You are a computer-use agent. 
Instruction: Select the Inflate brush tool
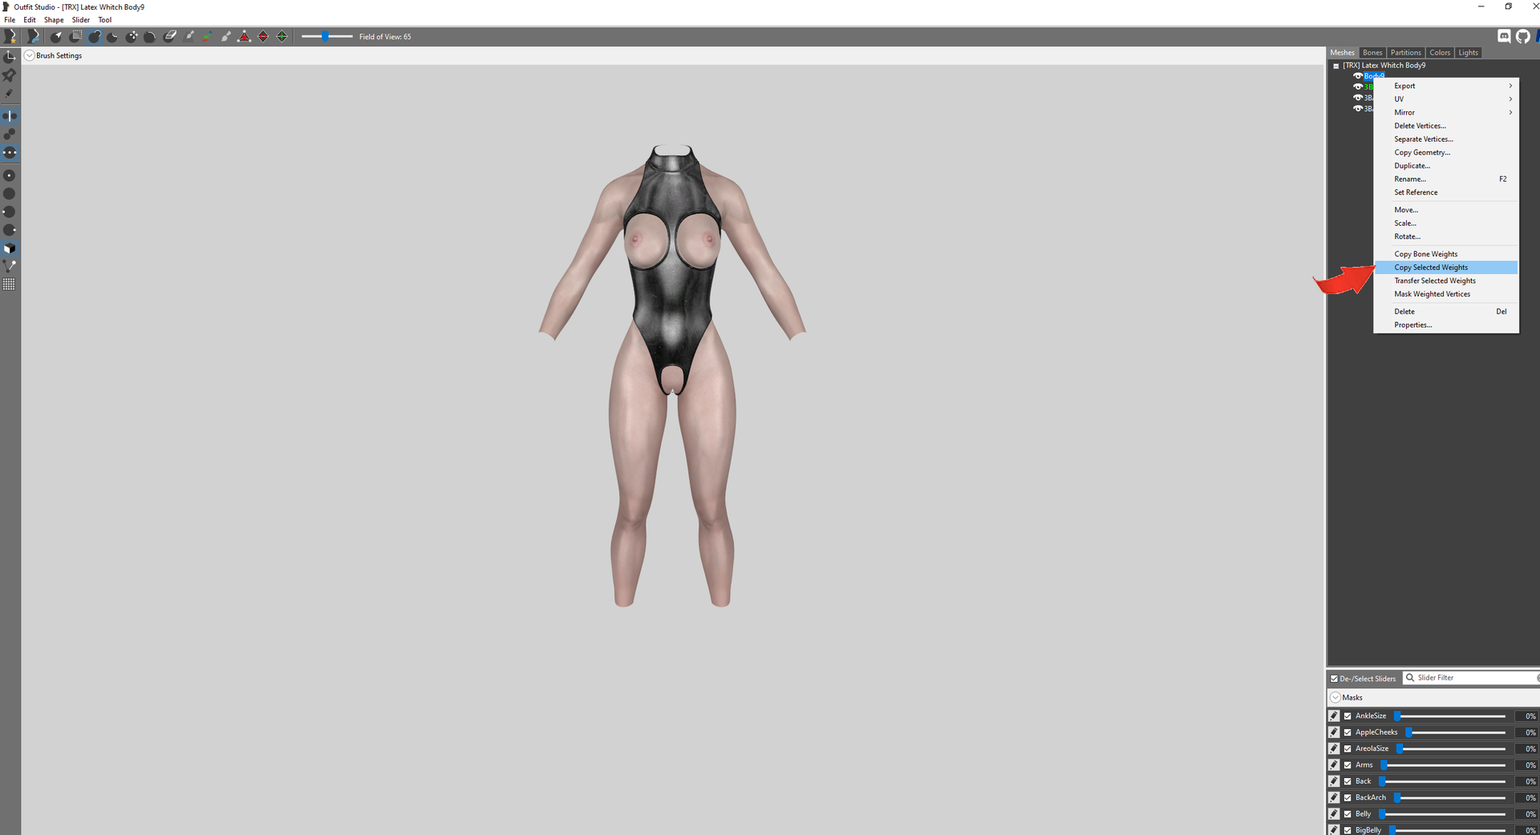coord(95,36)
